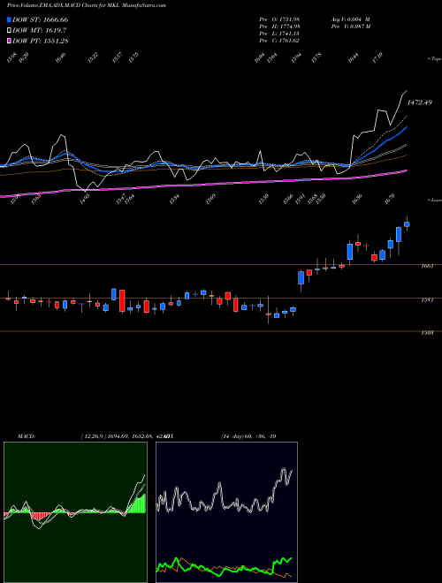Viewport: 442px width, 583px height.
Task: Select the 'DOW ST: 1666.66' legend text
Action: 40,19
